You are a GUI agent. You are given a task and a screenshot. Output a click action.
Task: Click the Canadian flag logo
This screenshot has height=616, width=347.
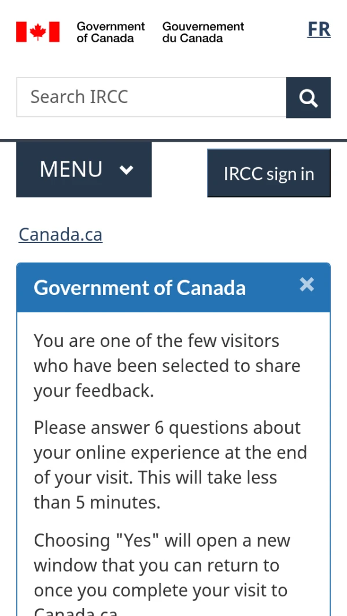38,32
